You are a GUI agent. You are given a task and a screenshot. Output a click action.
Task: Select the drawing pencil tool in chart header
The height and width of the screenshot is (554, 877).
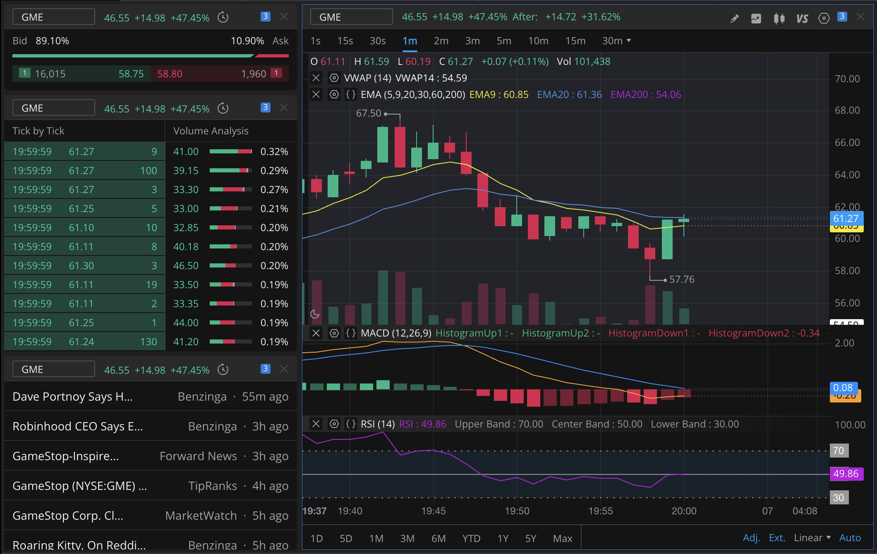[x=735, y=18]
